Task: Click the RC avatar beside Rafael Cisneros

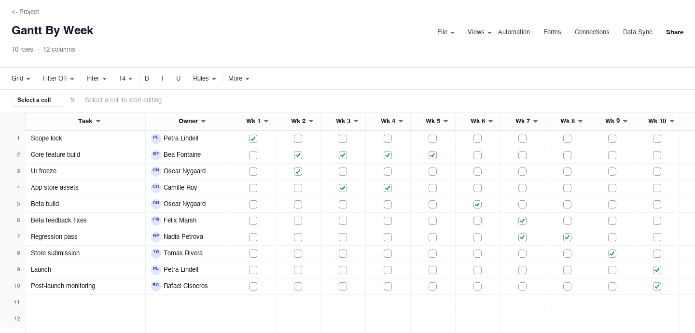Action: click(156, 286)
